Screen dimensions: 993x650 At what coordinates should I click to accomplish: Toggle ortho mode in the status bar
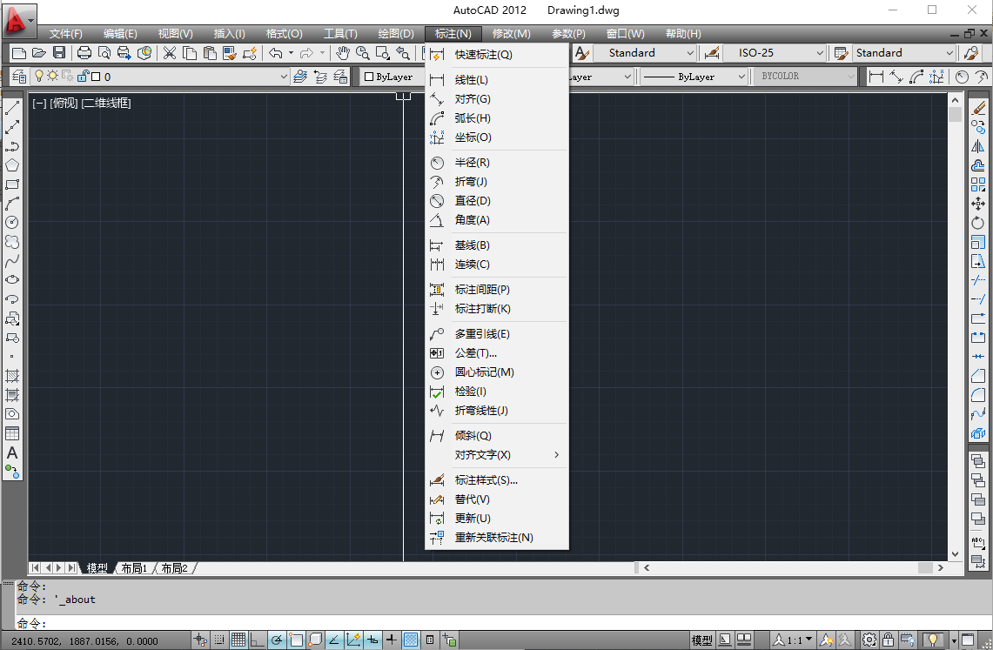pyautogui.click(x=258, y=640)
